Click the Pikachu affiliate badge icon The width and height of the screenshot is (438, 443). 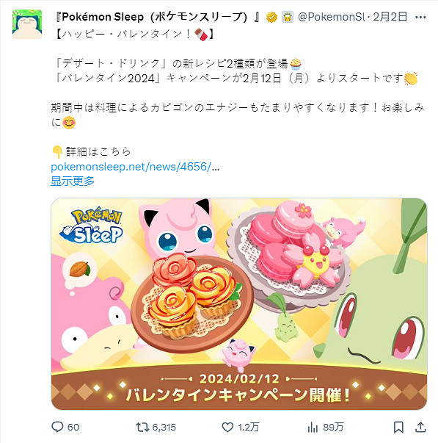click(288, 18)
